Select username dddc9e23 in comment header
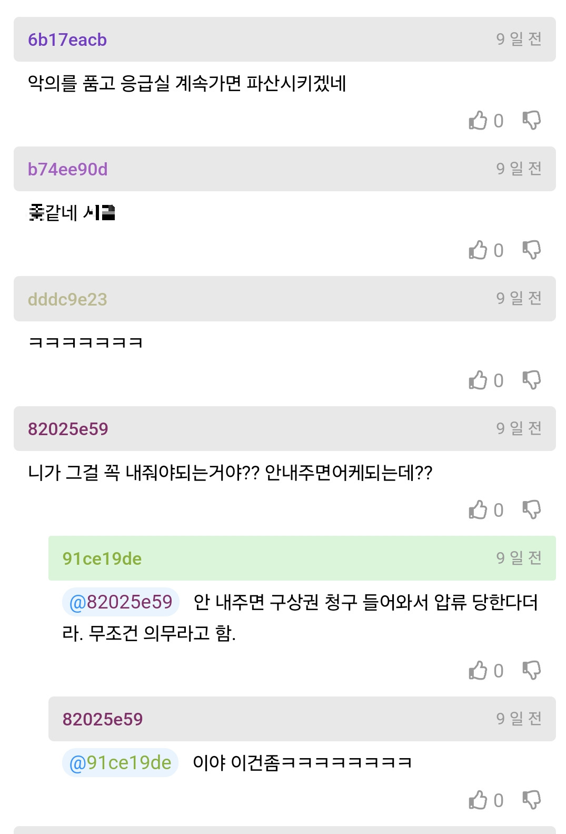Image resolution: width=566 pixels, height=834 pixels. 67,299
